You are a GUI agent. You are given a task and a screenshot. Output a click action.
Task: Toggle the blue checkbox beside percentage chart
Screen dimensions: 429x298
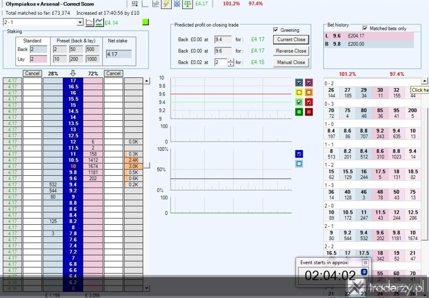299,154
